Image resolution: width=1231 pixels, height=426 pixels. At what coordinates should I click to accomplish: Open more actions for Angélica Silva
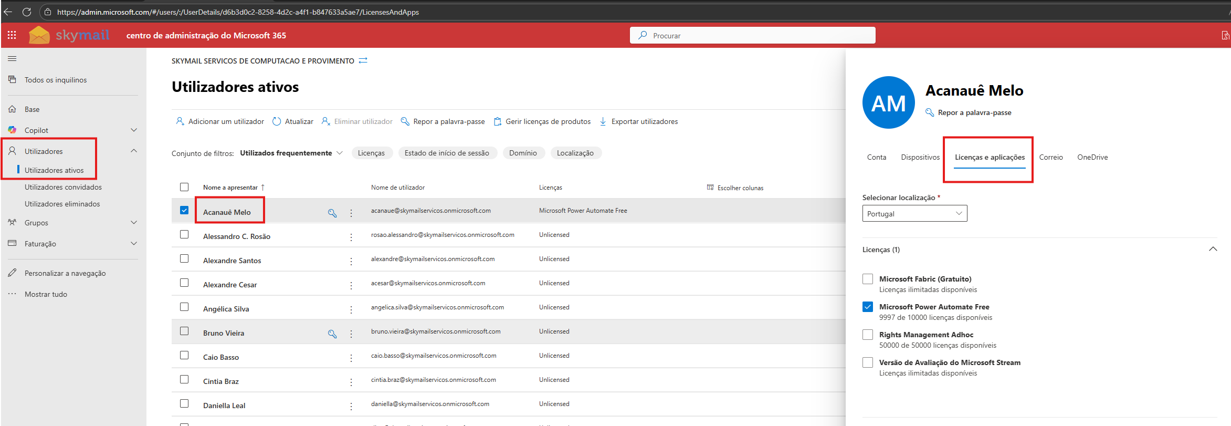[351, 309]
